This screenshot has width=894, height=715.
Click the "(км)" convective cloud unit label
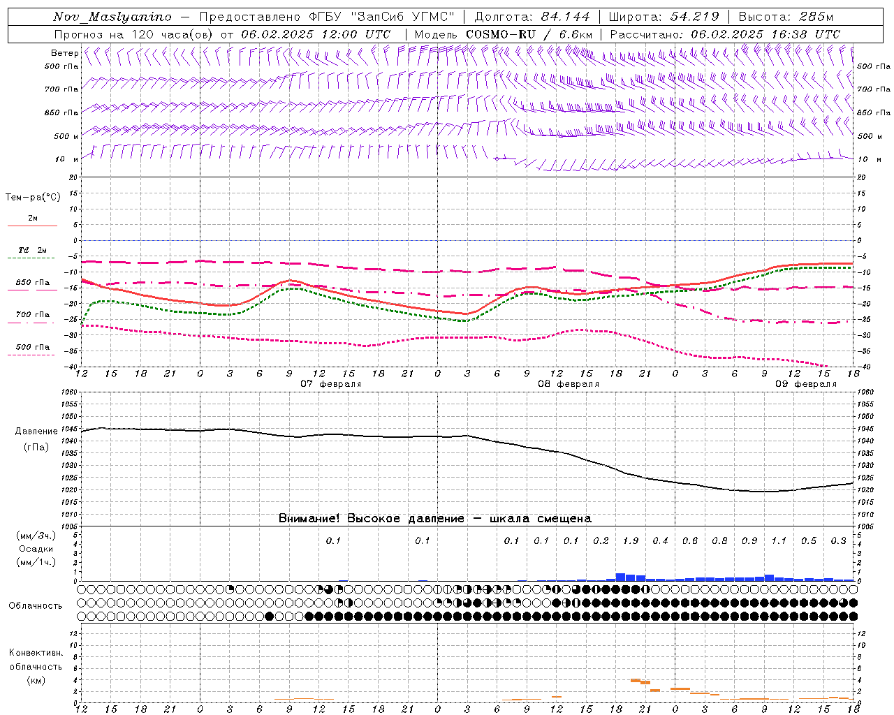click(36, 680)
